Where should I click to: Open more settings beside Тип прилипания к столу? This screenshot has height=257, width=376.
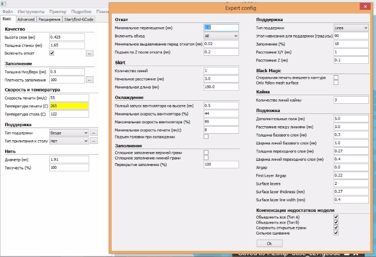94,141
